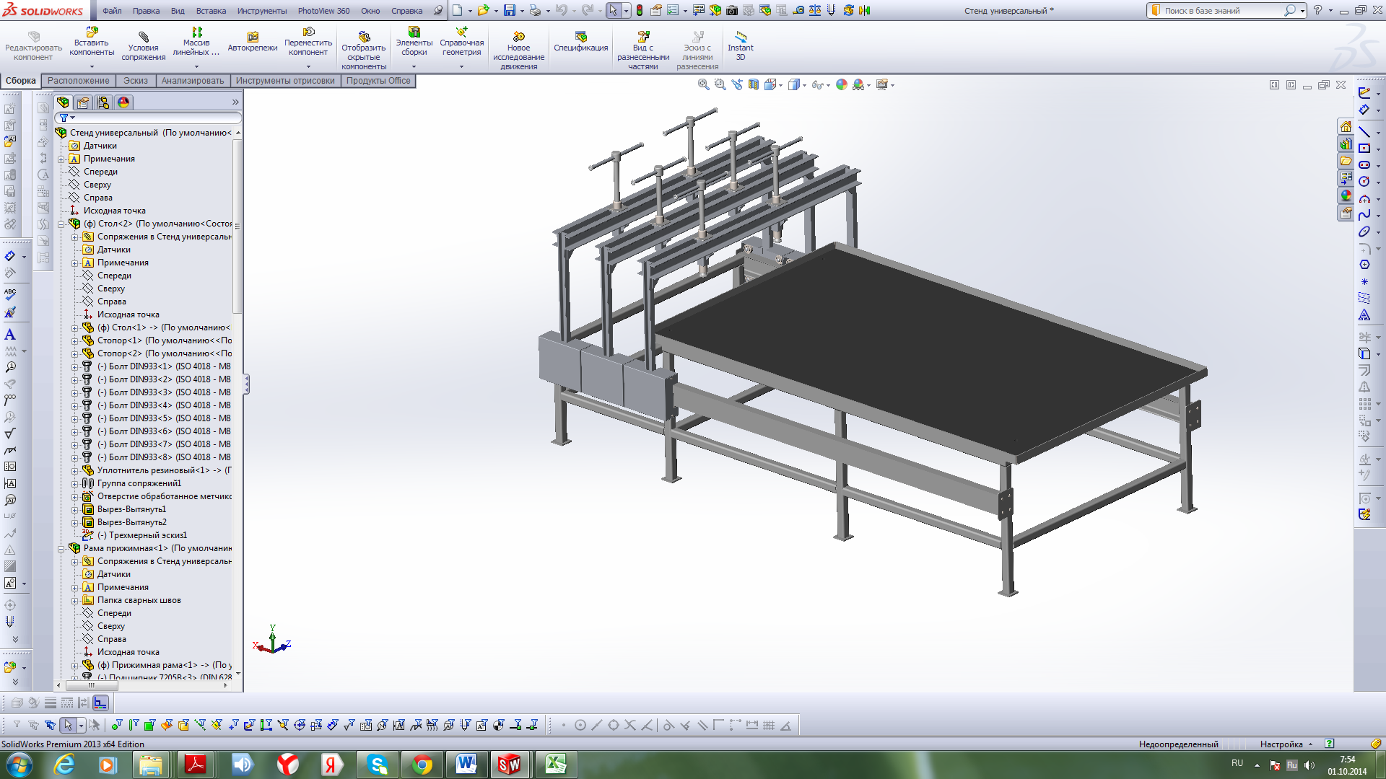Click Insert Components toolbar icon
The height and width of the screenshot is (779, 1386).
point(92,33)
